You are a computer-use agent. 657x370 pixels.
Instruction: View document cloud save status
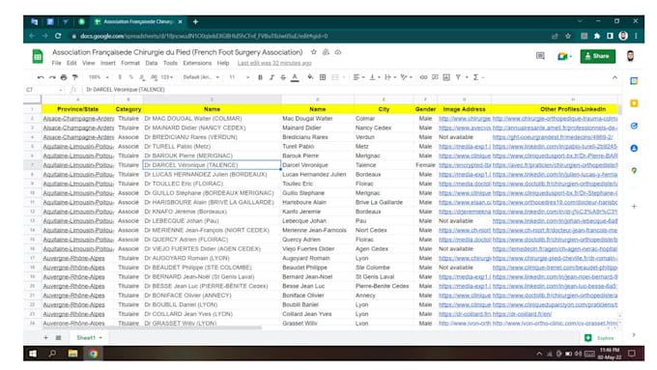pos(338,52)
